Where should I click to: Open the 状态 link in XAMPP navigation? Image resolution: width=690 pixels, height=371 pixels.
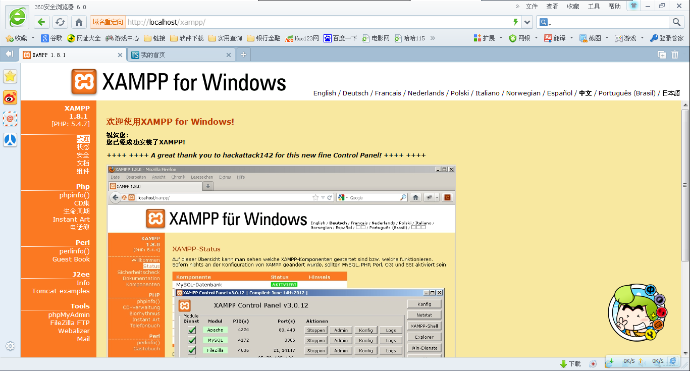tap(83, 147)
